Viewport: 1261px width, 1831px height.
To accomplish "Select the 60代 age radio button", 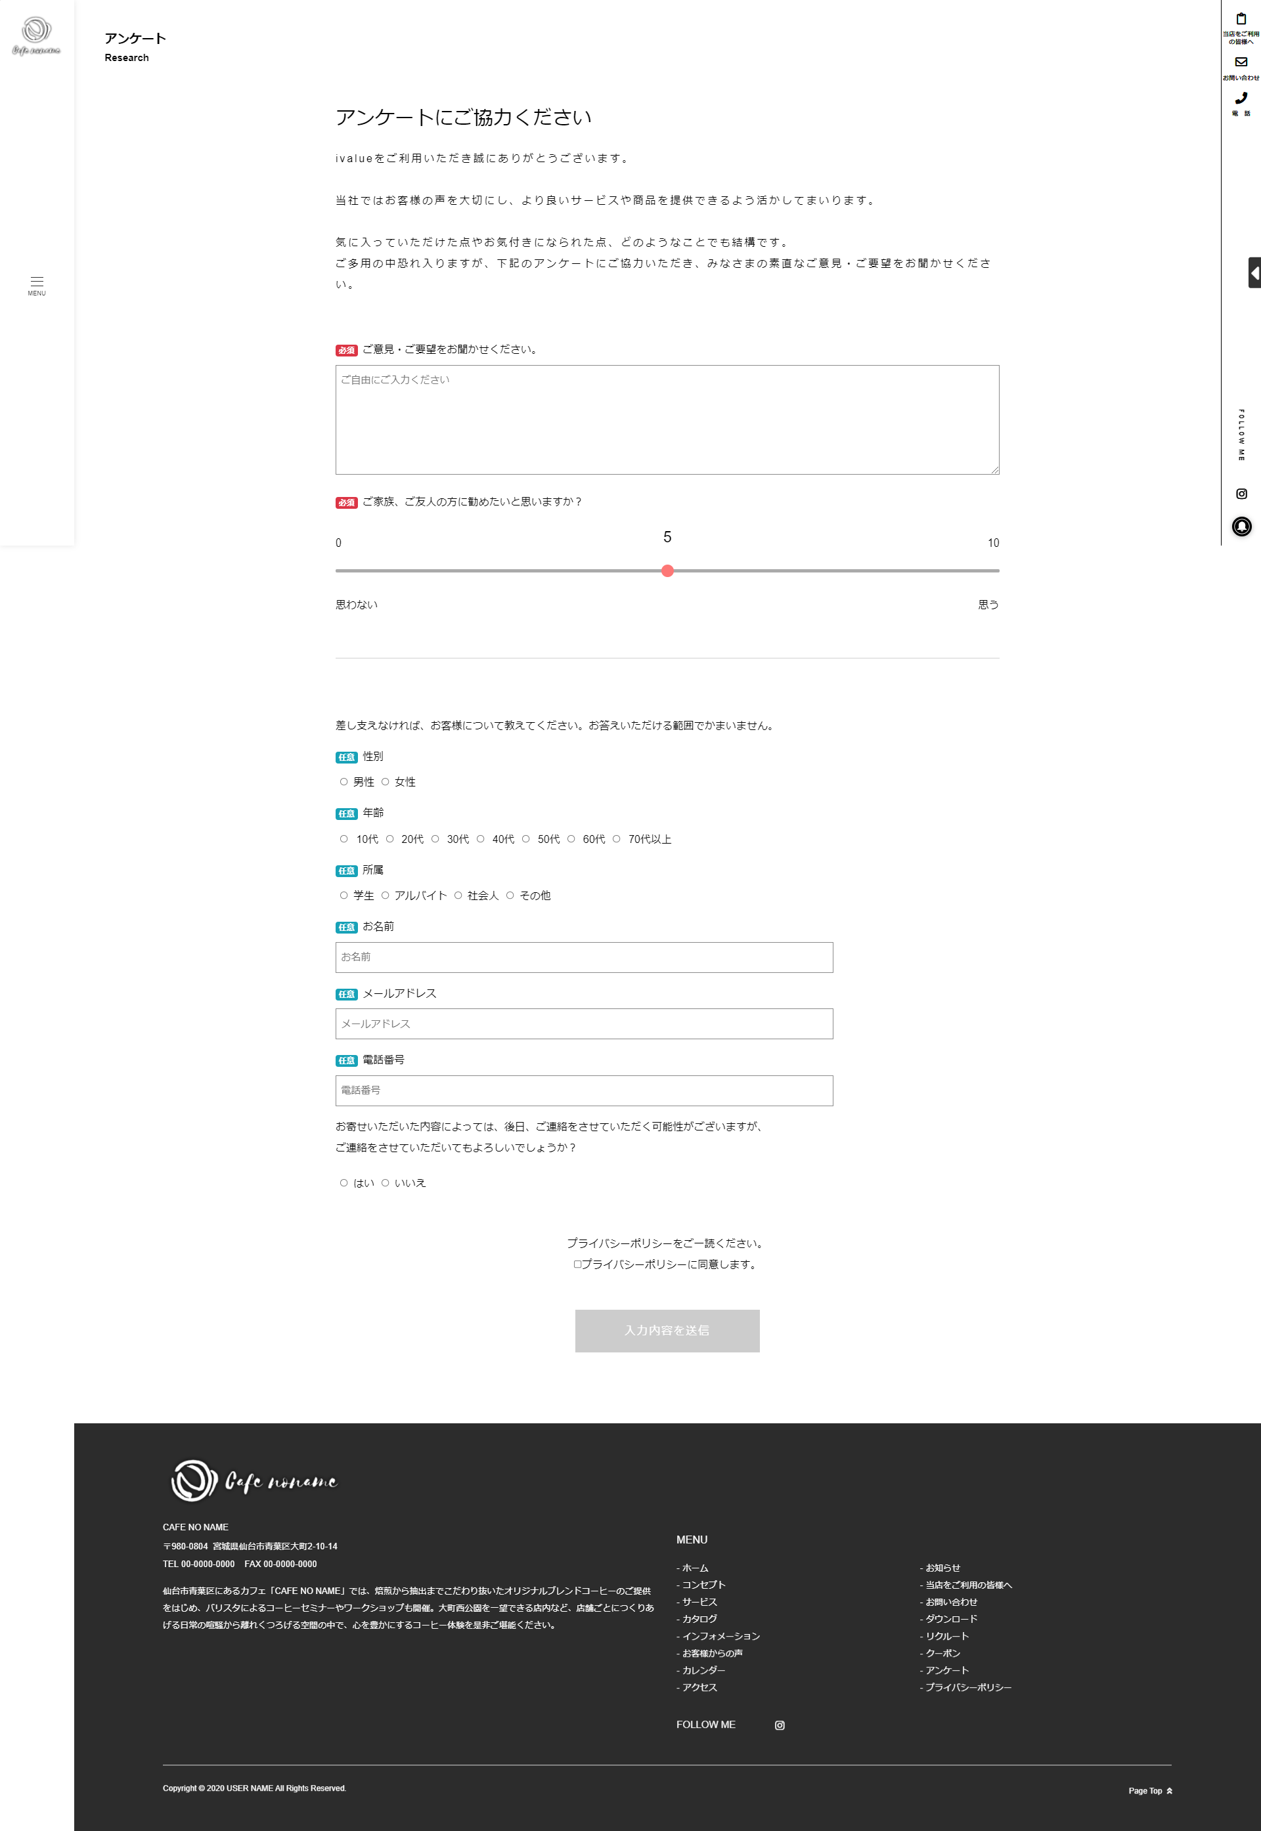I will (571, 838).
